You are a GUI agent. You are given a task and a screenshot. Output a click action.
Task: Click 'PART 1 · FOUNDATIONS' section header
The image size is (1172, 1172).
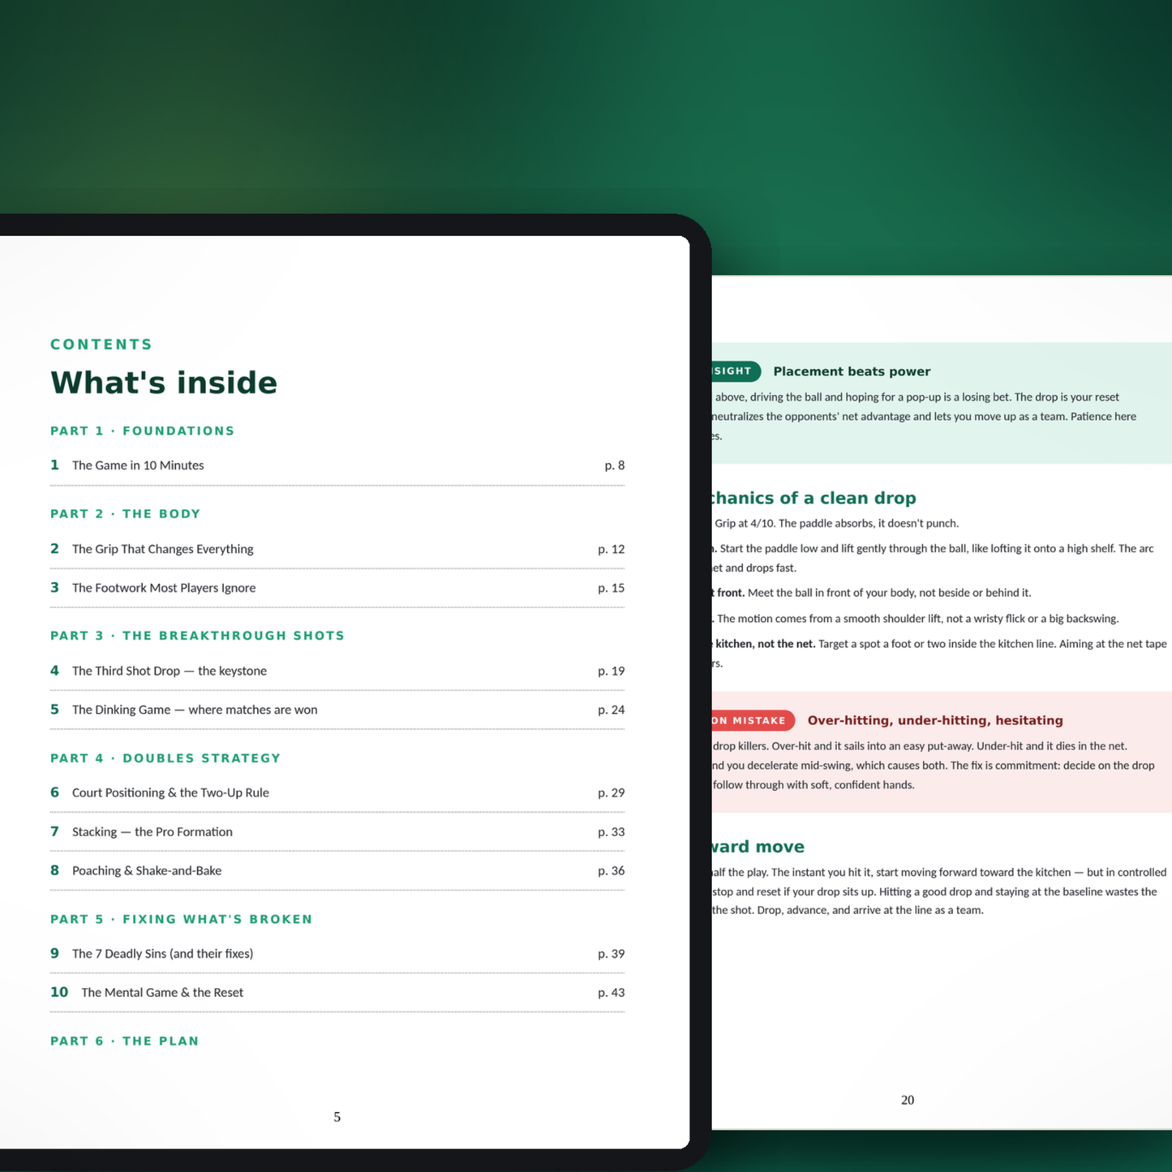(x=143, y=431)
